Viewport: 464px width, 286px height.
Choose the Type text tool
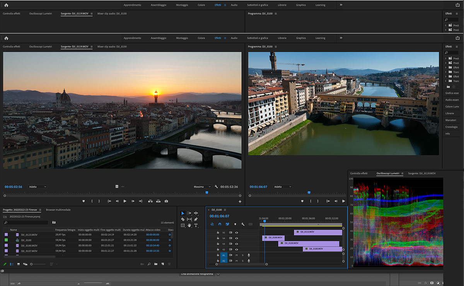[x=196, y=225]
